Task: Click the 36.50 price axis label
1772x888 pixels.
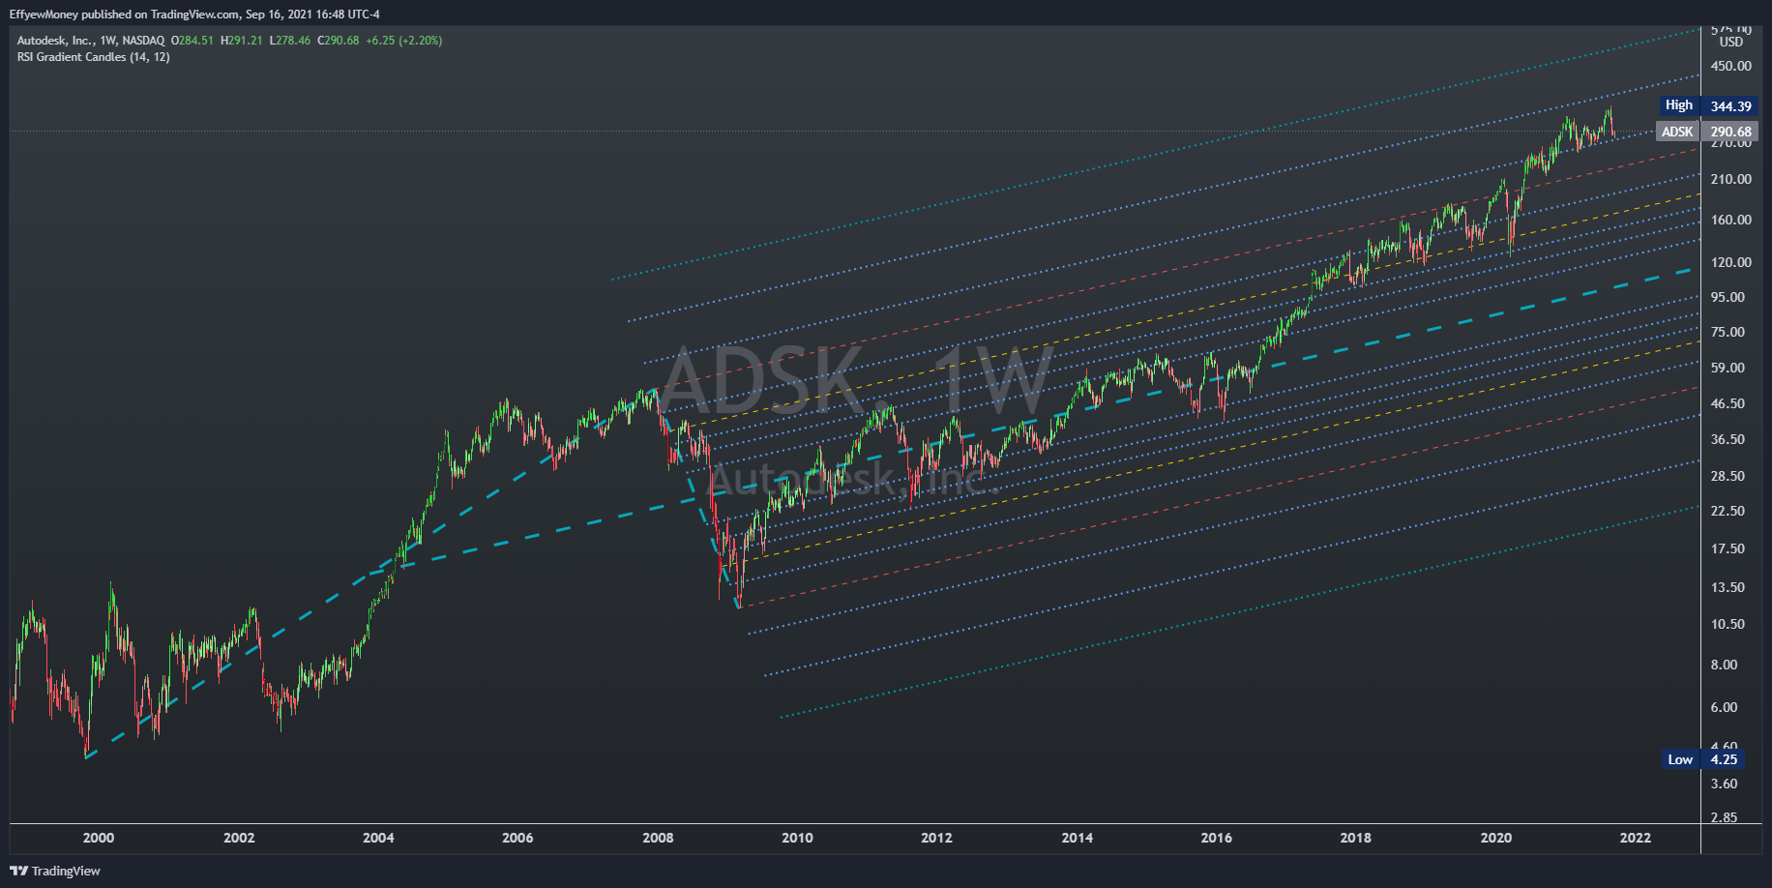Action: [x=1728, y=439]
